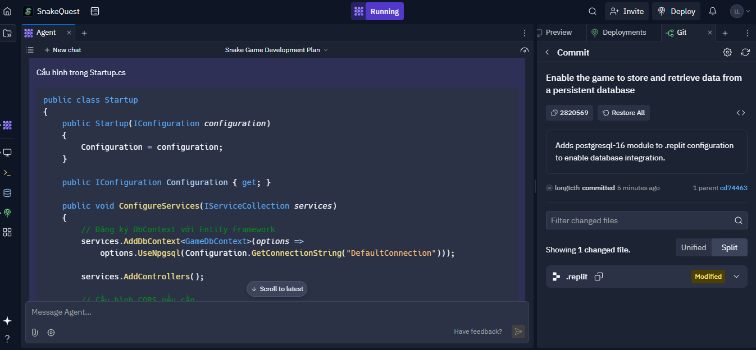Click the Invite button
This screenshot has height=350, width=756.
(x=627, y=11)
